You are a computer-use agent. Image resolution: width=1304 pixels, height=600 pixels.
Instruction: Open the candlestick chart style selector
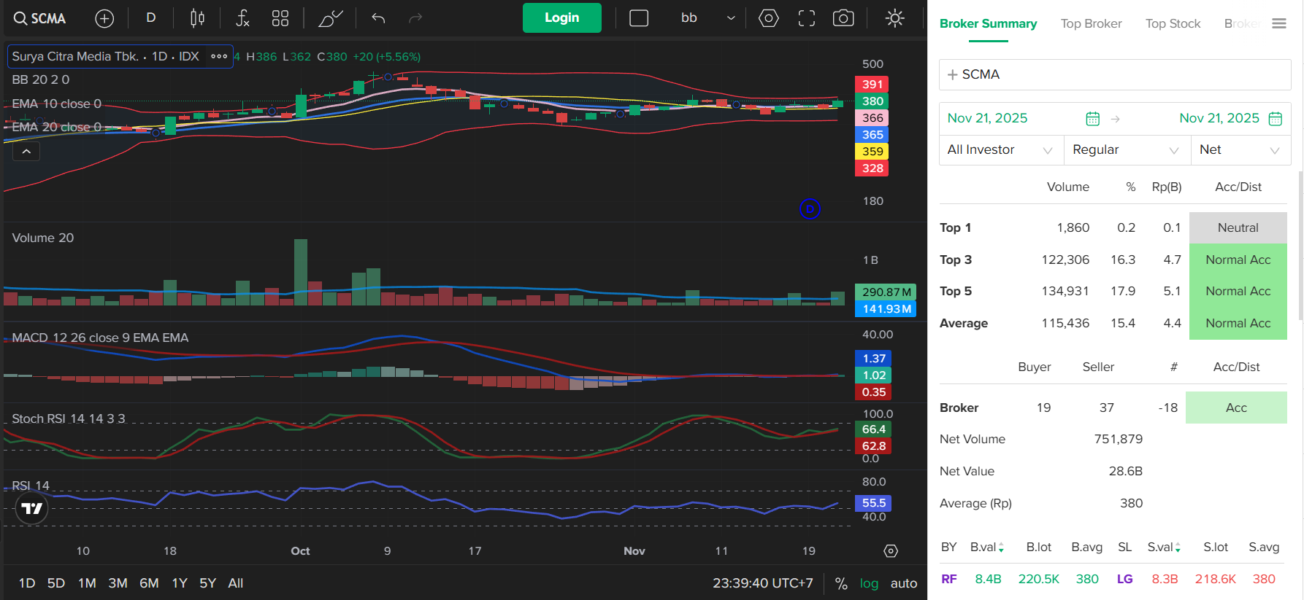[197, 18]
